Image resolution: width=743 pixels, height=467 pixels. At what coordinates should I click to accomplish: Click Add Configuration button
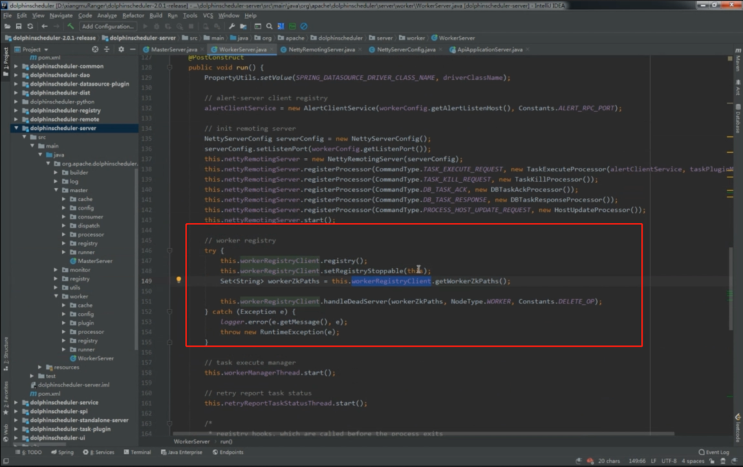pyautogui.click(x=107, y=27)
